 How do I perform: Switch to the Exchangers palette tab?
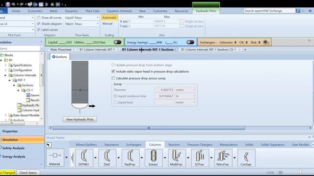pos(134,145)
